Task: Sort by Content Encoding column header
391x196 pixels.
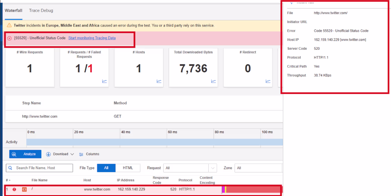Action: point(207,180)
